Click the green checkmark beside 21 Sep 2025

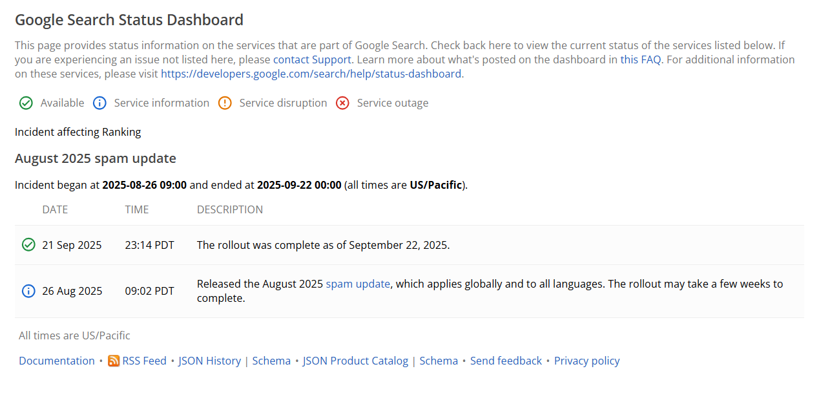coord(28,245)
